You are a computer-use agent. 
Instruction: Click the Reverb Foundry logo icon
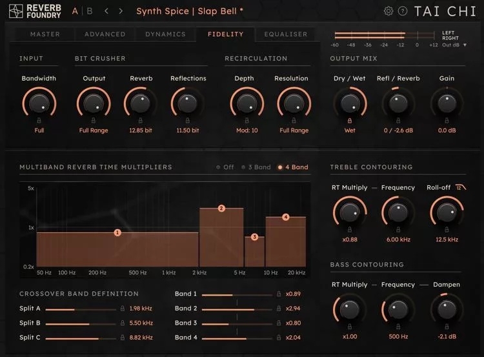click(x=15, y=11)
